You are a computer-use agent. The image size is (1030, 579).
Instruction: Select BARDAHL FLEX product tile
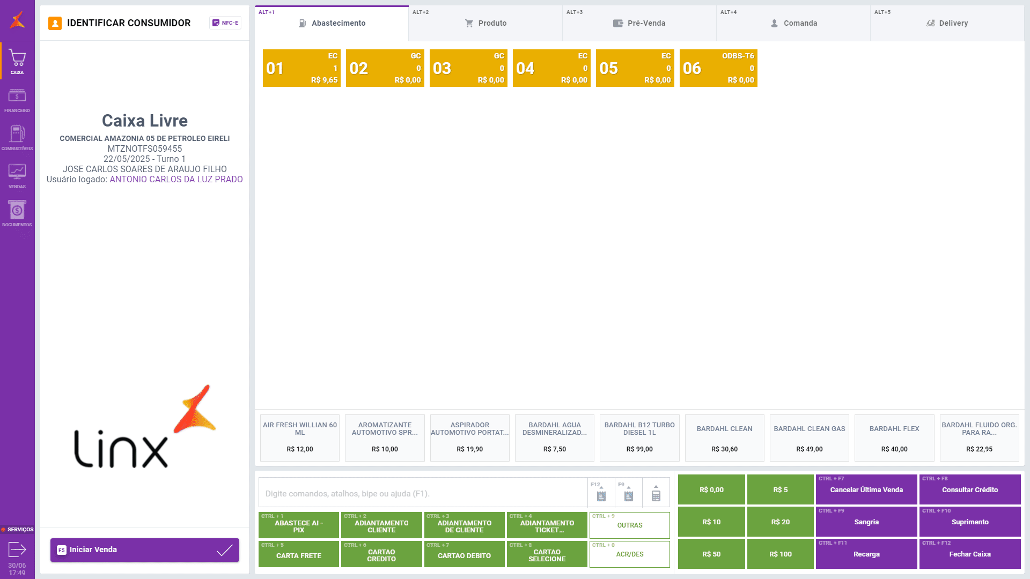tap(894, 438)
